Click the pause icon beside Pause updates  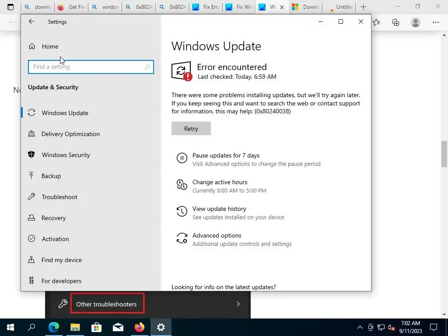(182, 157)
